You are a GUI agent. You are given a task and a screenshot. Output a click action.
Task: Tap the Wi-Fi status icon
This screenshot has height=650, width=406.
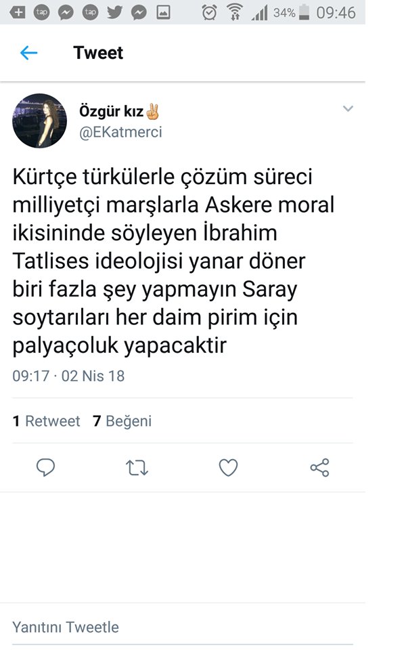tap(235, 12)
